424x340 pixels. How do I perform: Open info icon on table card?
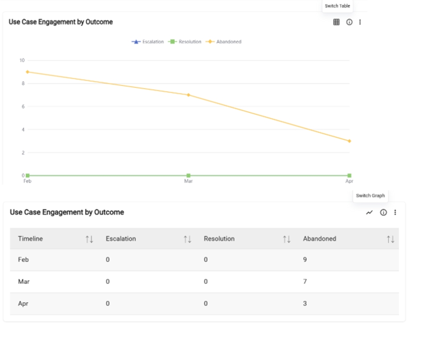(383, 212)
